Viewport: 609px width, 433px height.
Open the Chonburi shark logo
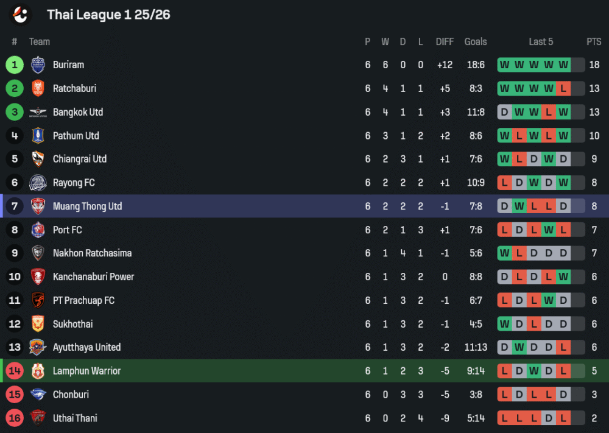pos(38,395)
